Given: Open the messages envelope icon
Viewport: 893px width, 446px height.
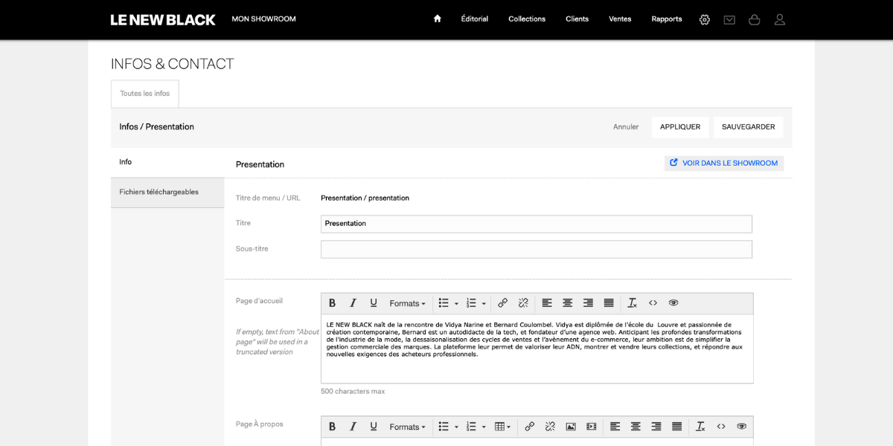Looking at the screenshot, I should tap(729, 20).
